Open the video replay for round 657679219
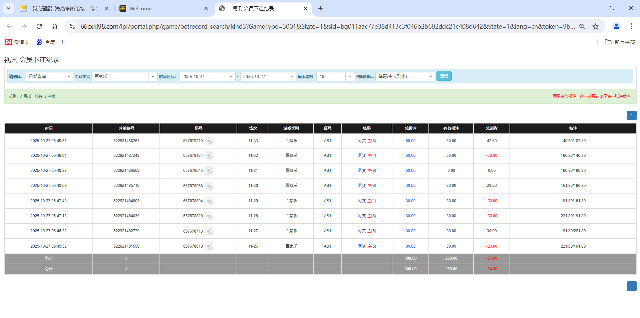The height and width of the screenshot is (318, 640). pyautogui.click(x=209, y=141)
